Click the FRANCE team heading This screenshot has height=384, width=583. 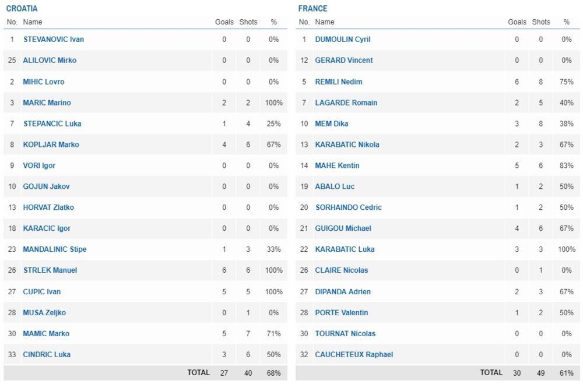(313, 9)
